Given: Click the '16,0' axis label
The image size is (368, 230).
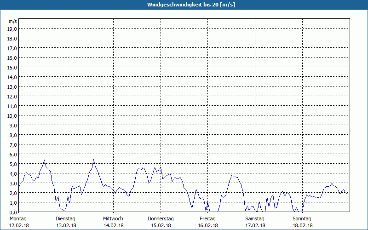Looking at the screenshot, I should point(12,58).
